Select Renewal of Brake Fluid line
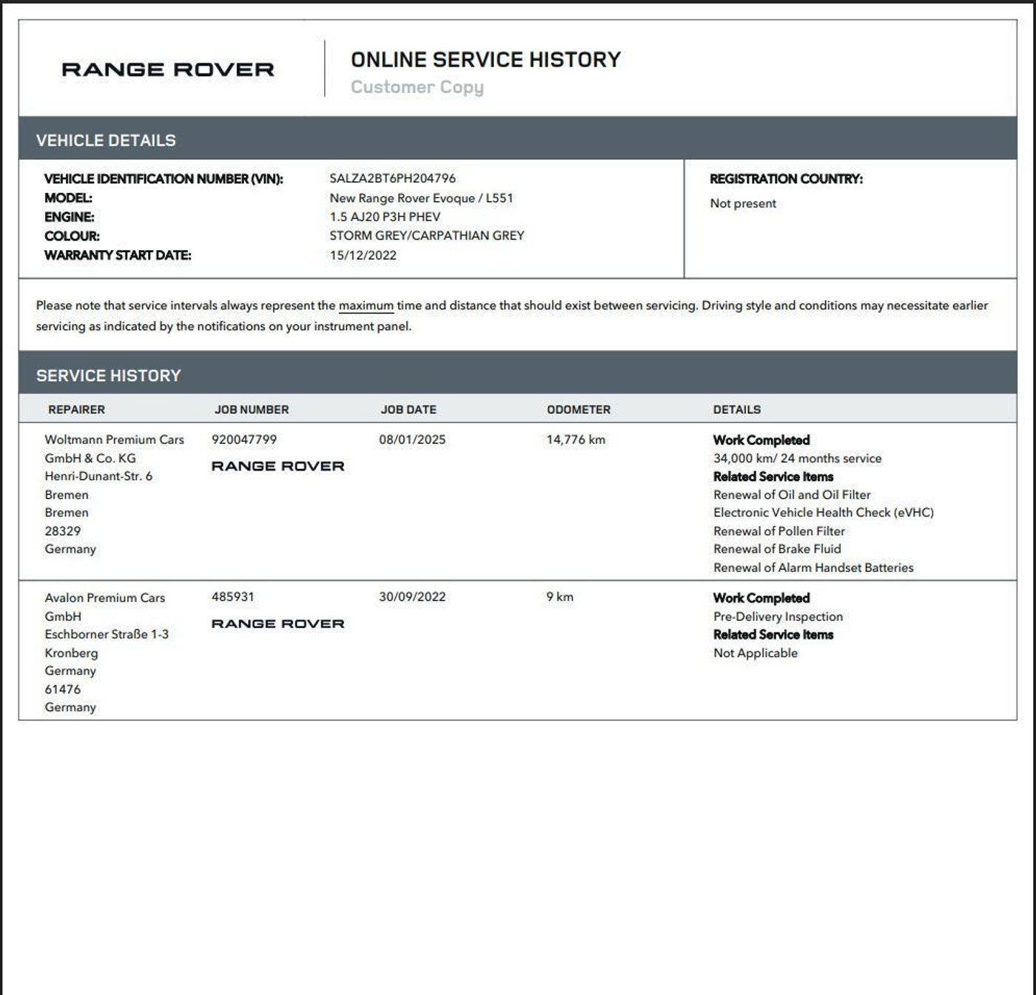The width and height of the screenshot is (1036, 995). point(777,548)
